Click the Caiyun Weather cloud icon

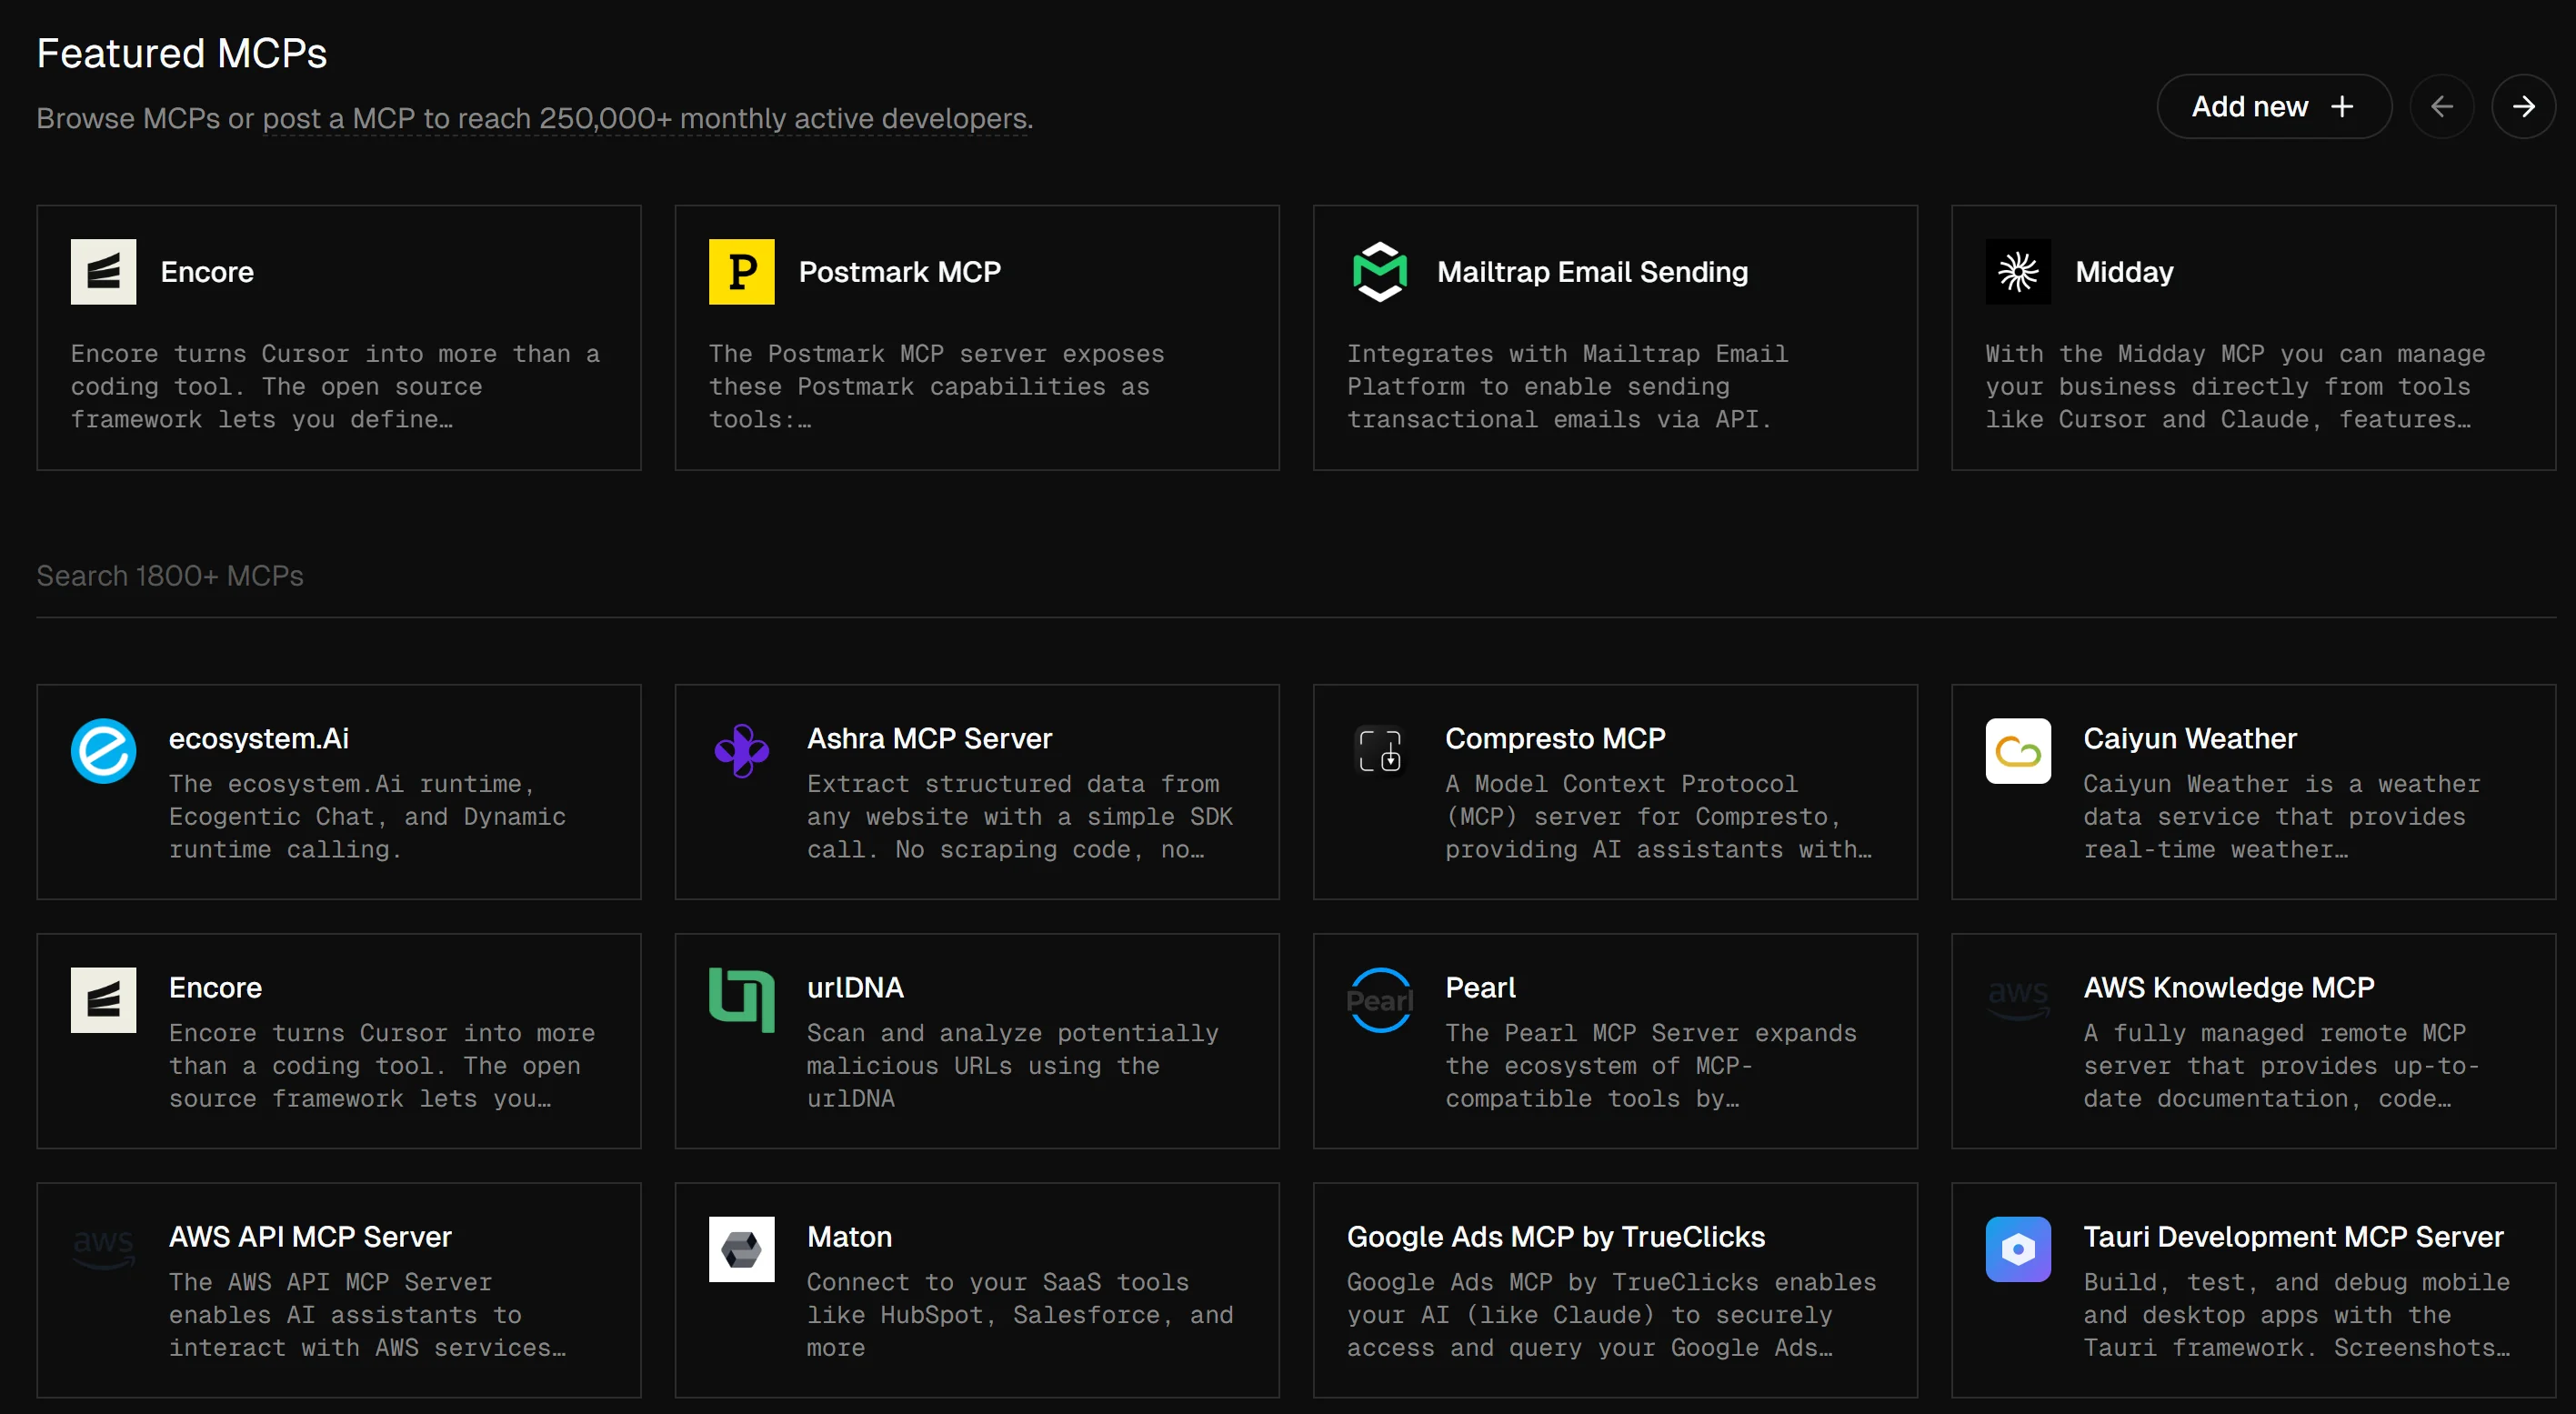(x=2017, y=750)
